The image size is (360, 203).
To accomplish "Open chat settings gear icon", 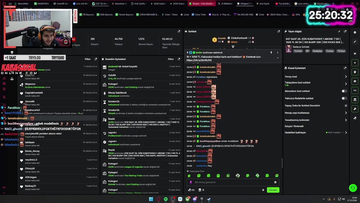I will coord(263,190).
